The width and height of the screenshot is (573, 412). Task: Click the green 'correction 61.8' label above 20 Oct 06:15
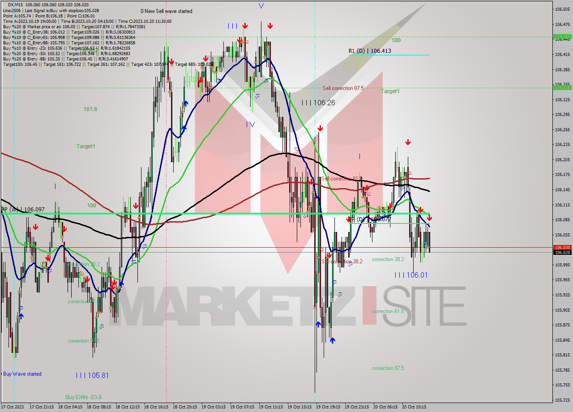pyautogui.click(x=388, y=311)
